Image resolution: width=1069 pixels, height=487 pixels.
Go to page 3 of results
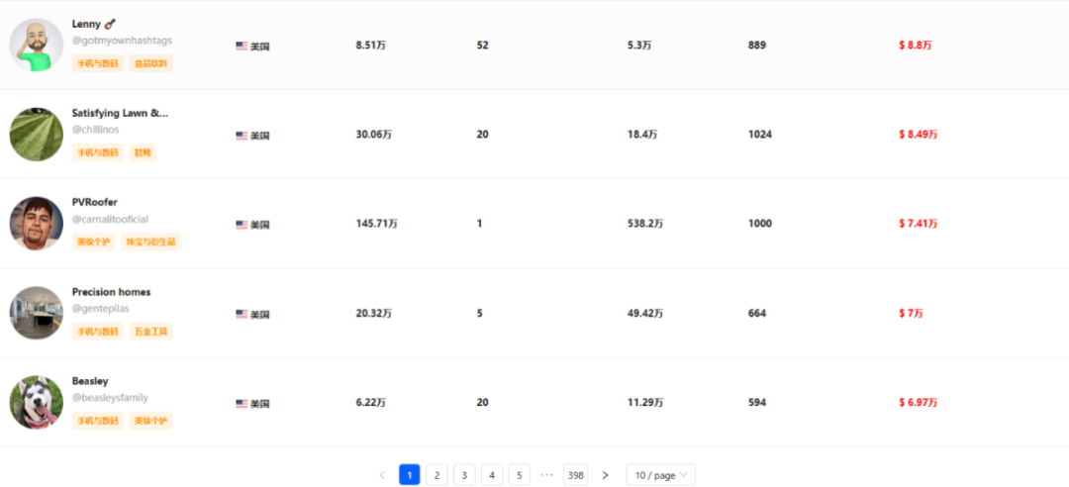(464, 475)
